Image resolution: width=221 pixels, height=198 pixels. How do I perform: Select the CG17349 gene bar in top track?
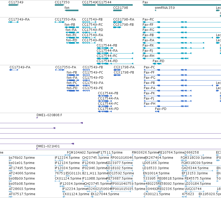(x=14, y=5)
